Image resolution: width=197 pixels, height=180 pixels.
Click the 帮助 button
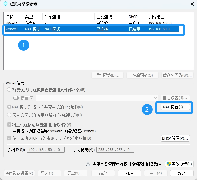tap(182, 173)
